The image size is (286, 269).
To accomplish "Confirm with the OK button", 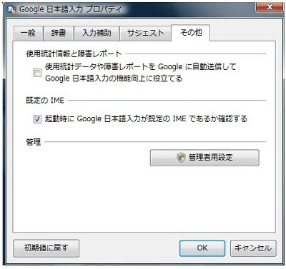I will 202,248.
